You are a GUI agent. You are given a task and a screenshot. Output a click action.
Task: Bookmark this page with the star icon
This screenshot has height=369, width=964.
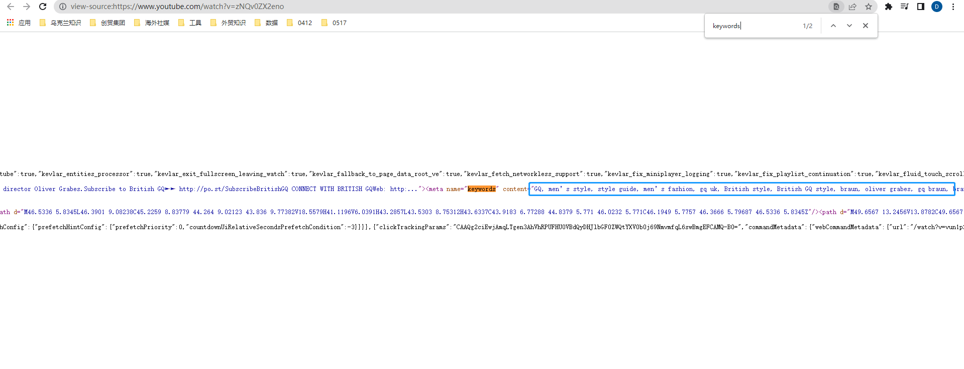pyautogui.click(x=869, y=7)
